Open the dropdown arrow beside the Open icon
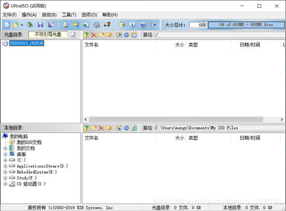 coord(22,25)
